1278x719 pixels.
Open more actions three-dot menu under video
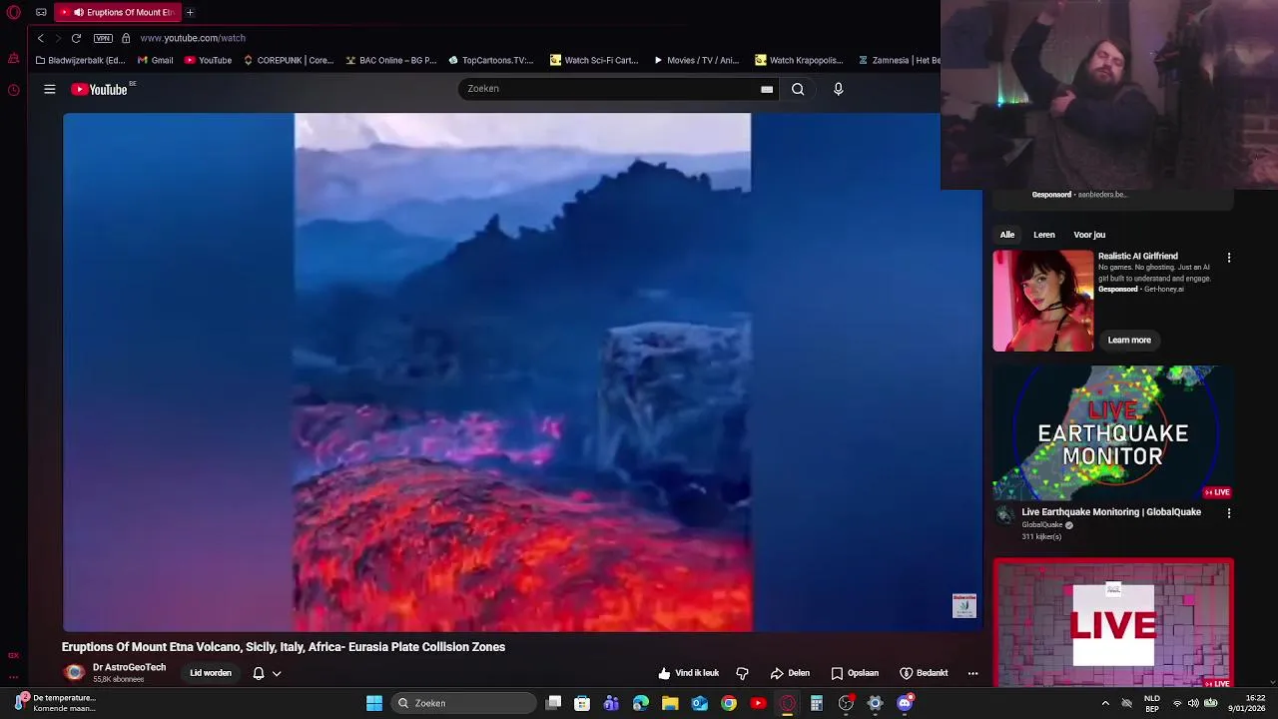[972, 673]
